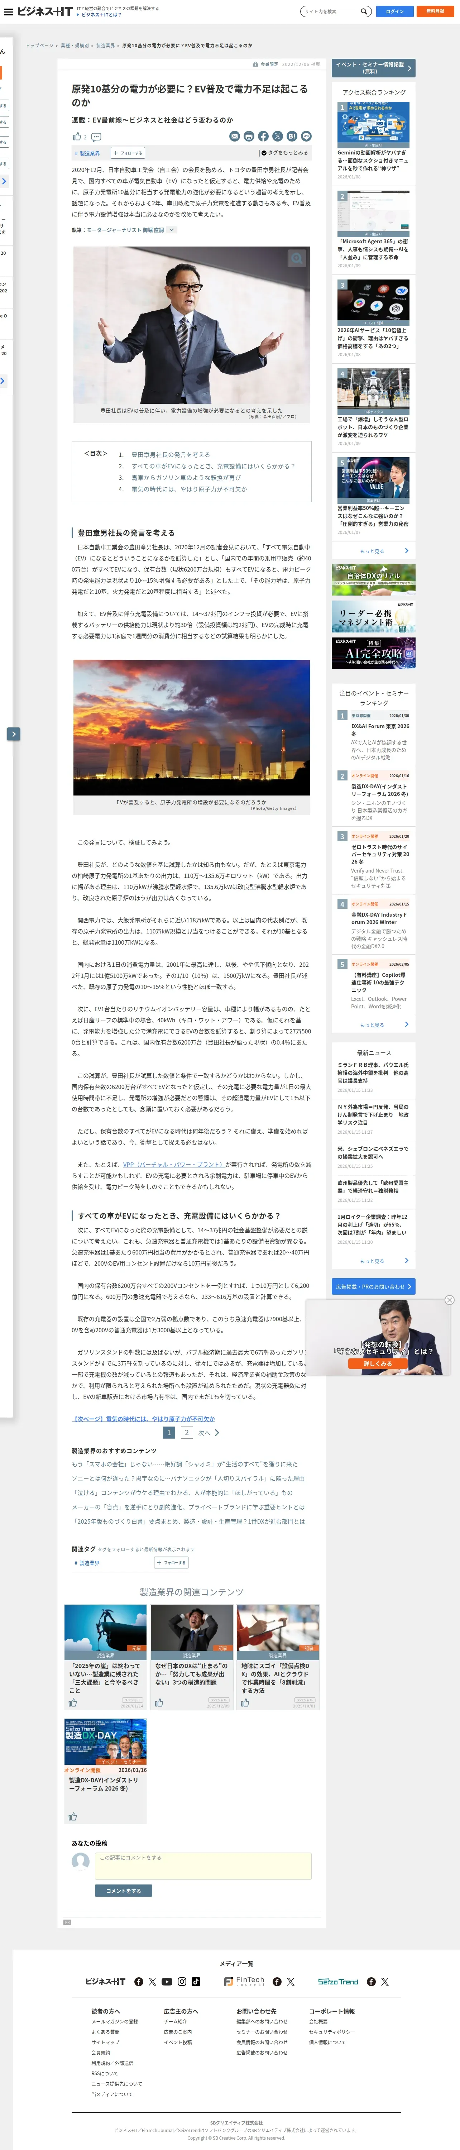Click into the site search field
The width and height of the screenshot is (460, 2150).
click(x=331, y=12)
